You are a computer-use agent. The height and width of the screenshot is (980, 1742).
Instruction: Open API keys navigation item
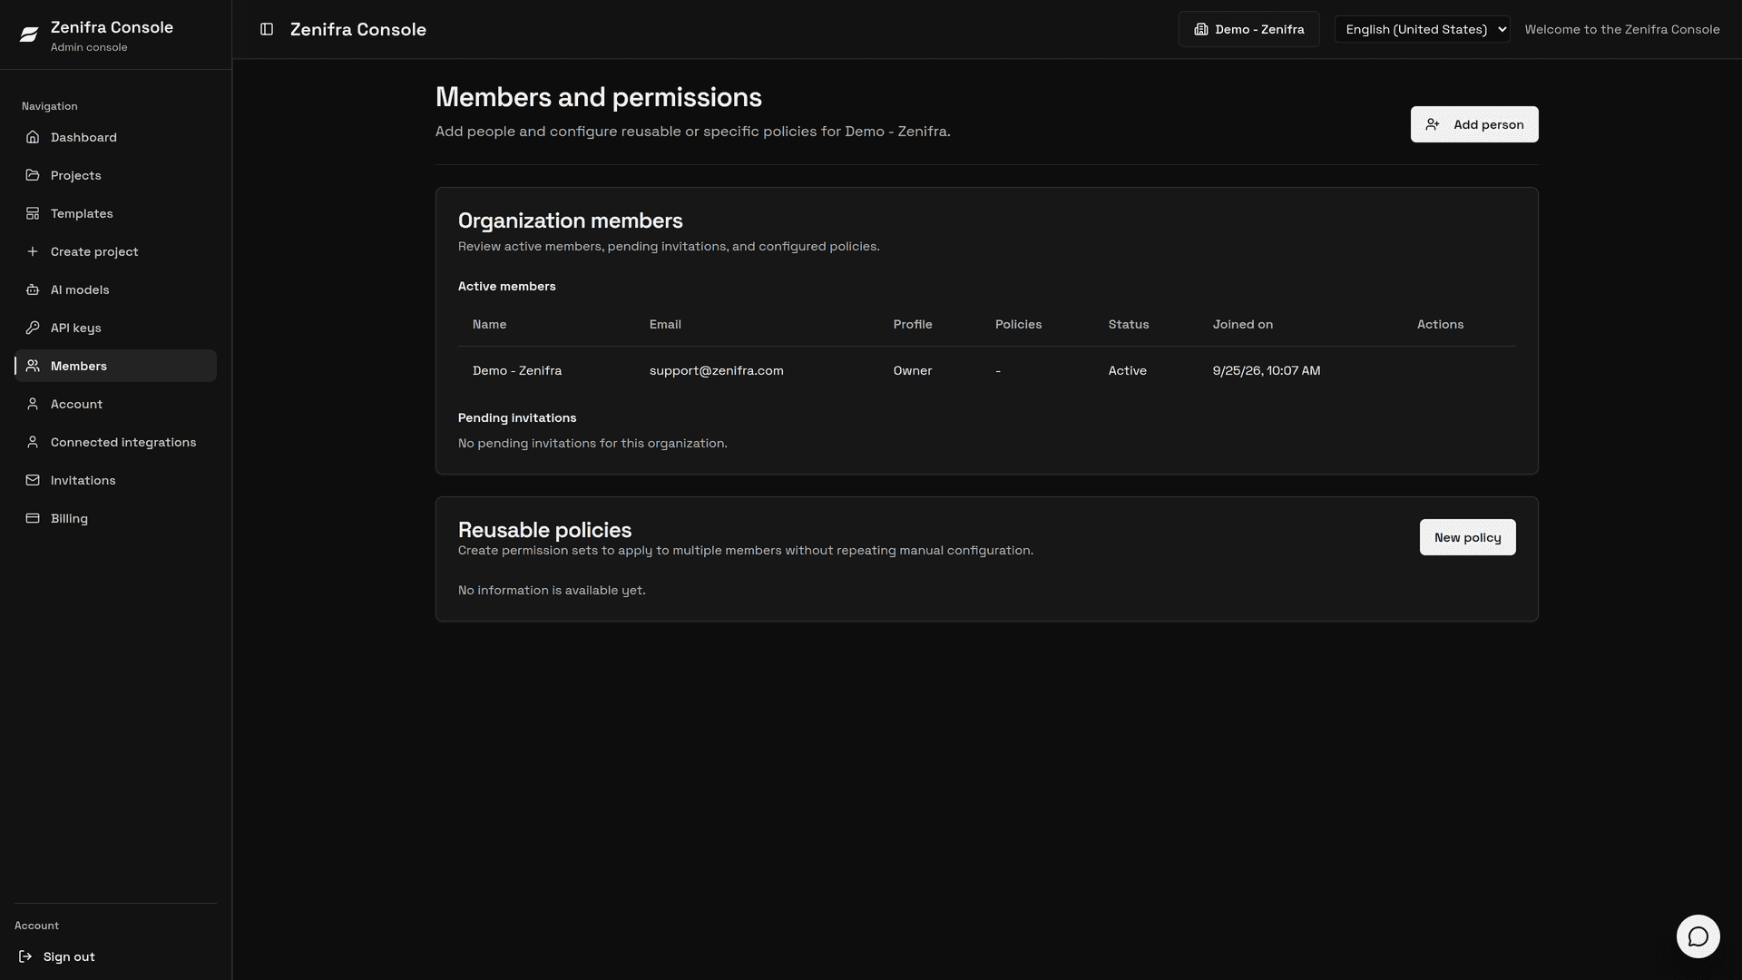115,328
